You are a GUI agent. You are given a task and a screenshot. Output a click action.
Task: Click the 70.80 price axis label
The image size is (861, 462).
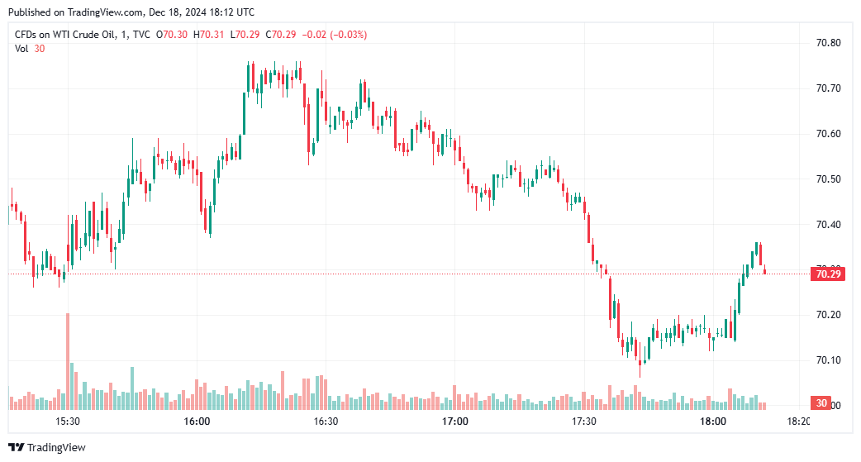pyautogui.click(x=826, y=43)
